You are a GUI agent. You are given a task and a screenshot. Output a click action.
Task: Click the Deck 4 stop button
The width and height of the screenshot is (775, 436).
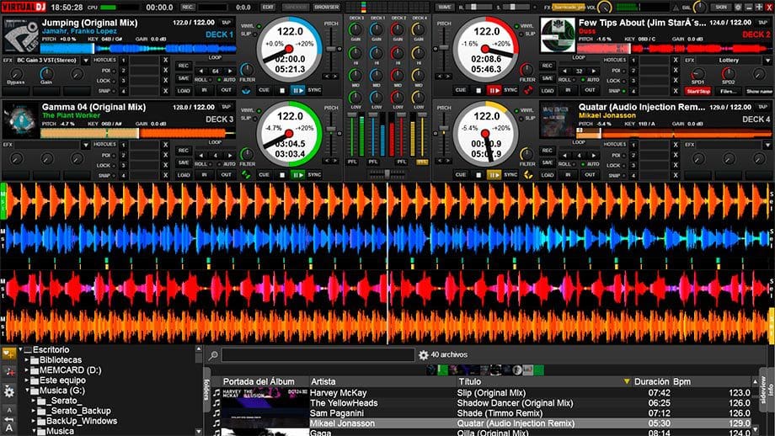(x=478, y=175)
